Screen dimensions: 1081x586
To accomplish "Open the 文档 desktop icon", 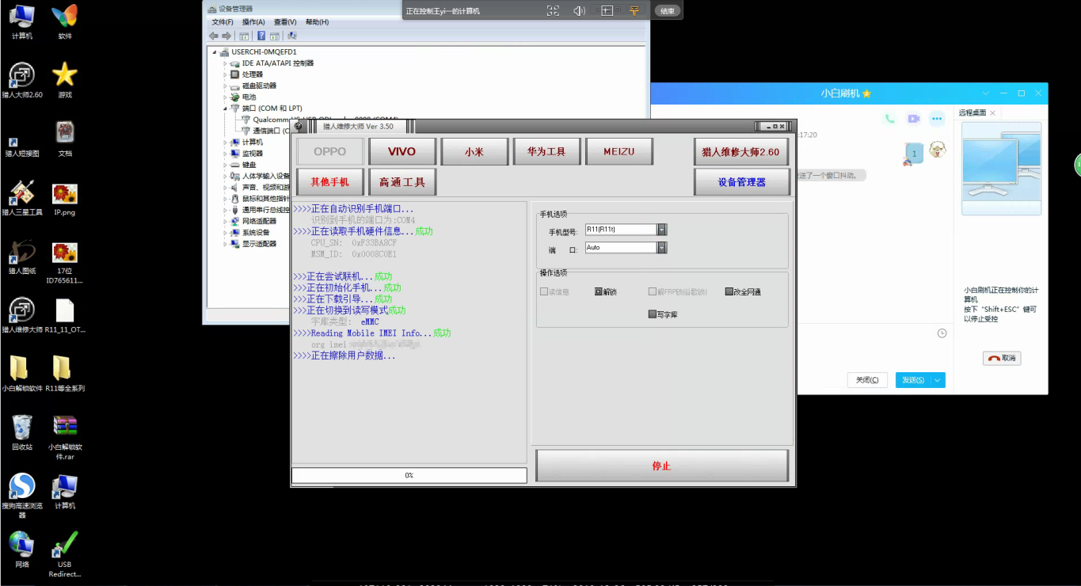I will coord(65,139).
